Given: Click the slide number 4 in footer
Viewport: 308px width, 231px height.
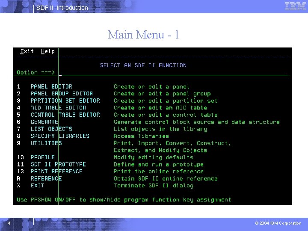Looking at the screenshot, I should tap(9, 223).
